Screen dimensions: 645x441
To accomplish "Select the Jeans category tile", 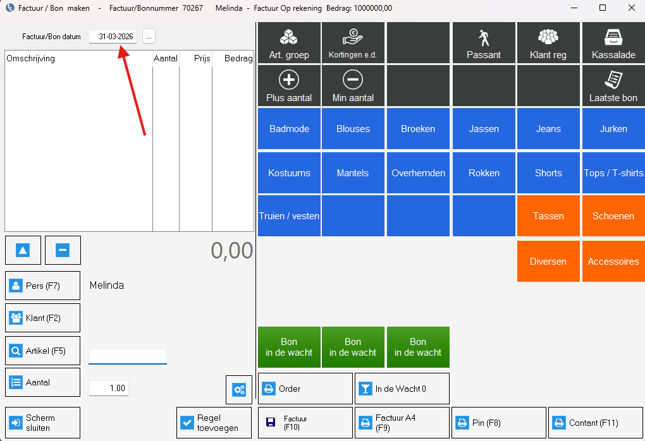I will coord(548,129).
